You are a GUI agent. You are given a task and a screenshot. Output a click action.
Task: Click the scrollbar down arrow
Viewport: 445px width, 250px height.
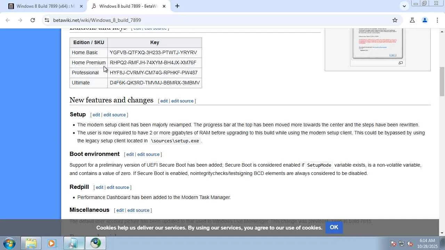pyautogui.click(x=442, y=233)
